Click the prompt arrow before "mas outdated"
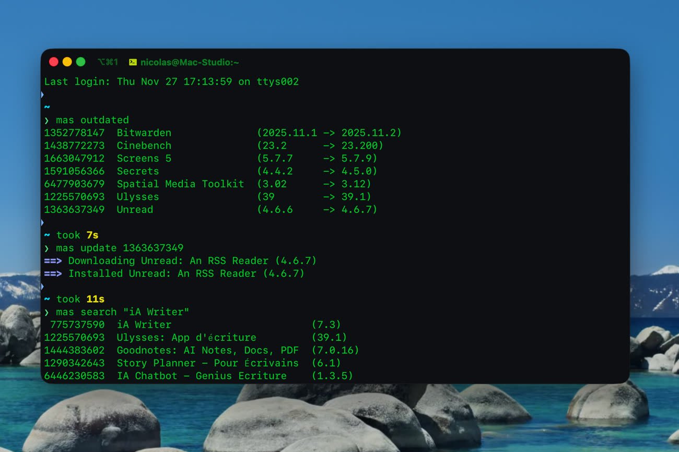Viewport: 679px width, 452px height. click(46, 120)
